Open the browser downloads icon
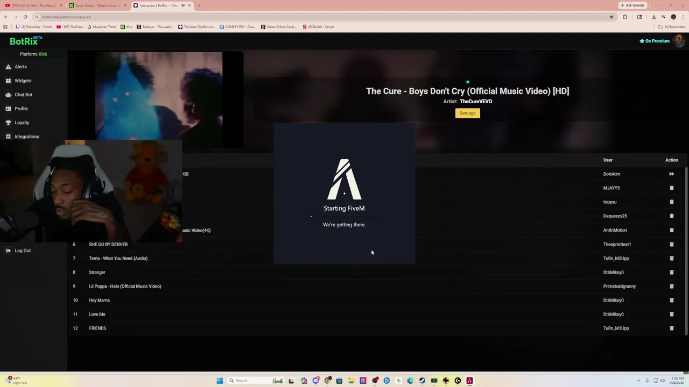This screenshot has height=387, width=689. pos(653,17)
